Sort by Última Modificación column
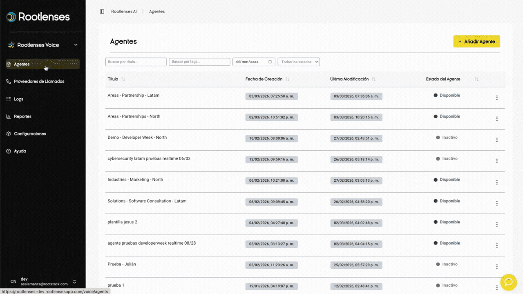This screenshot has width=523, height=294. 373,79
